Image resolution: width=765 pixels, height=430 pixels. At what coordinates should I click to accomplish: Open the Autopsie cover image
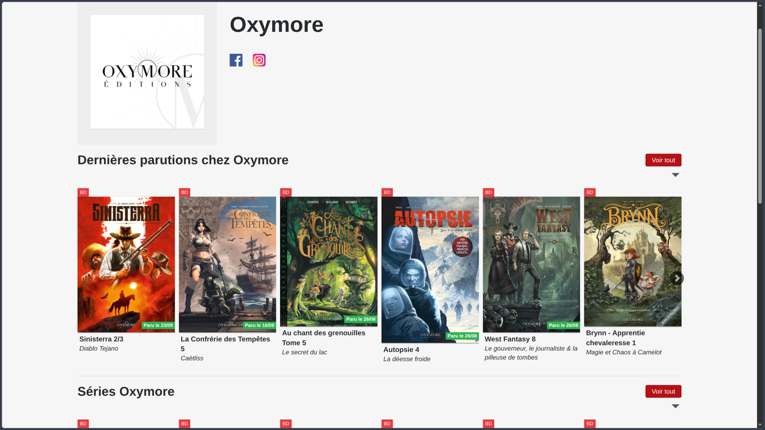click(430, 270)
